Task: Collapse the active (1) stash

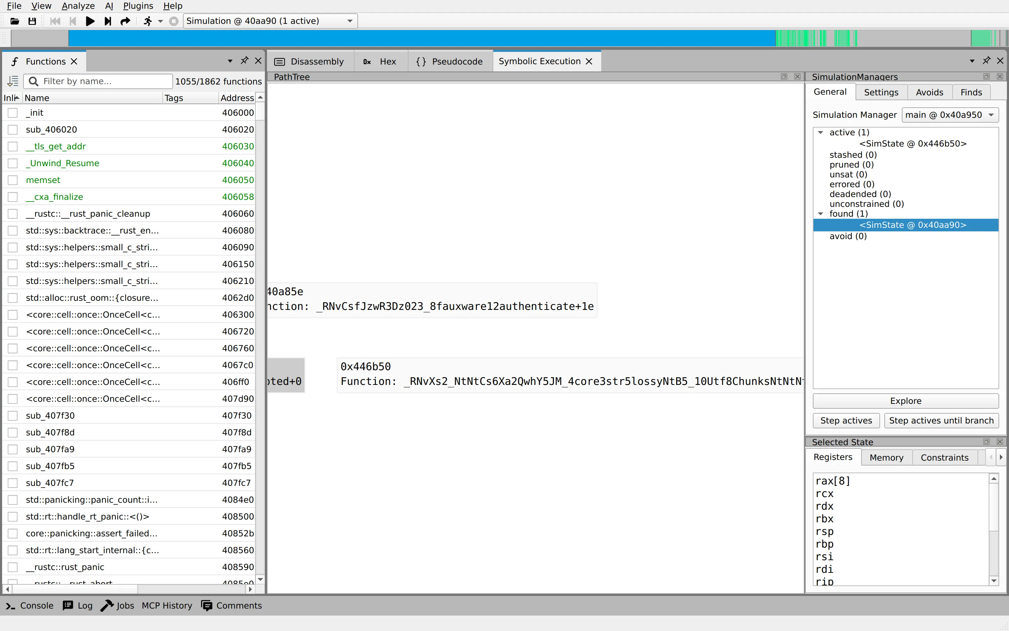Action: 821,133
